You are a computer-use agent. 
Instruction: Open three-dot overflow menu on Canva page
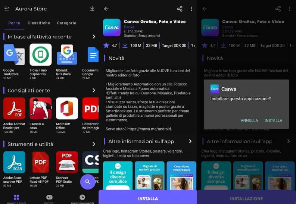pyautogui.click(x=191, y=9)
